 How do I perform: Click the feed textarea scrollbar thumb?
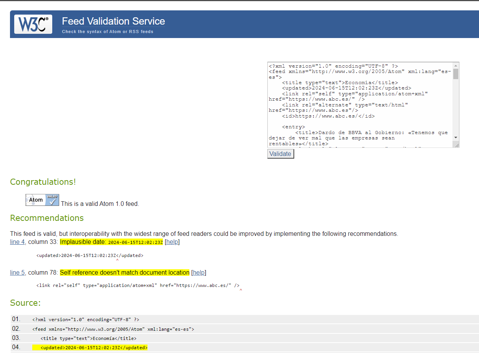456,74
